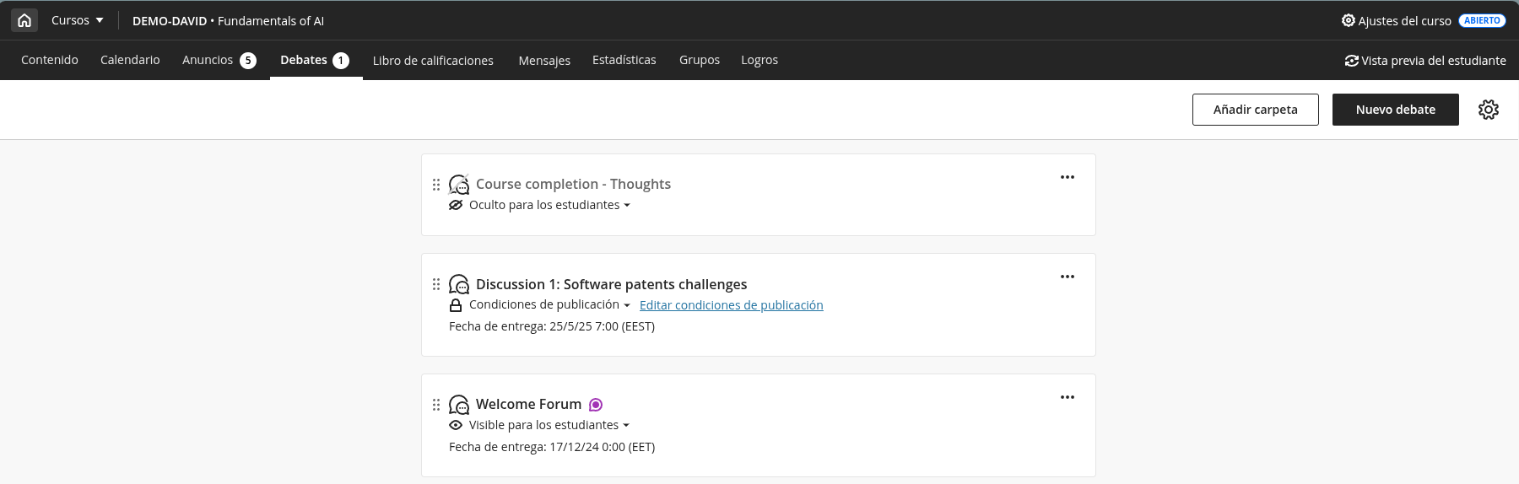The width and height of the screenshot is (1519, 484).
Task: Click the visible eye icon under Welcome Forum
Action: pos(456,425)
